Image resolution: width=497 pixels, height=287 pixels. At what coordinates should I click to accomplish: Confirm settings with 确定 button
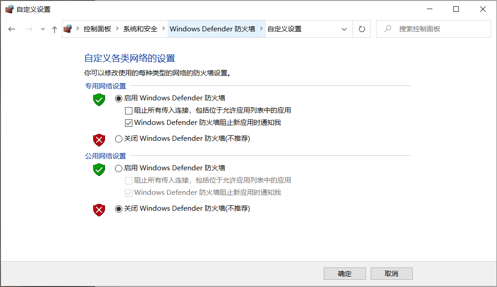click(x=345, y=274)
